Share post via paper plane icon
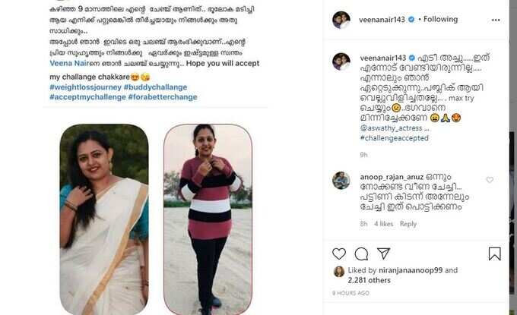The image size is (517, 315). [383, 253]
